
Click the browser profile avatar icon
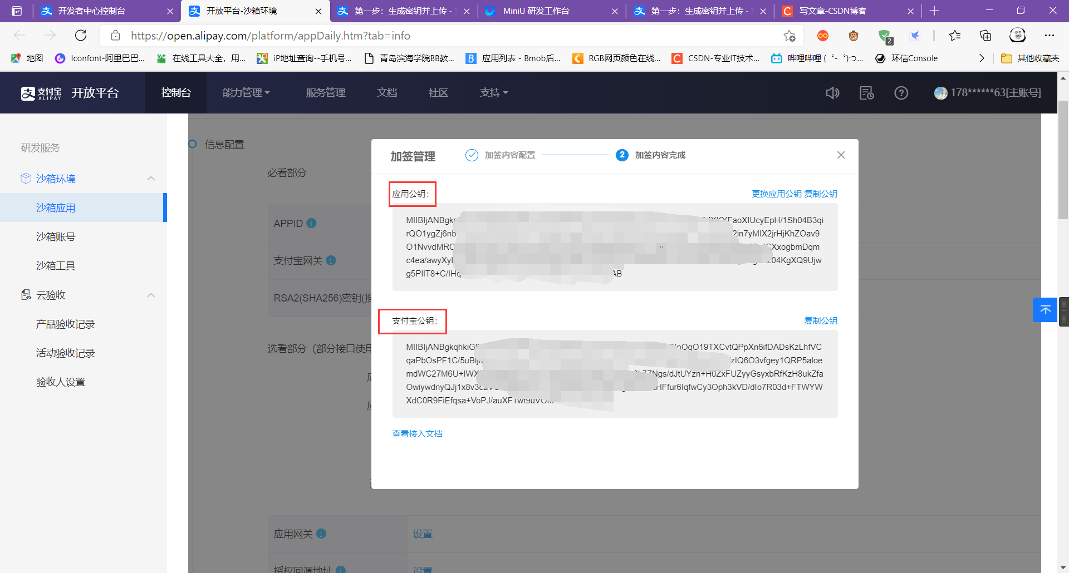click(x=1018, y=36)
